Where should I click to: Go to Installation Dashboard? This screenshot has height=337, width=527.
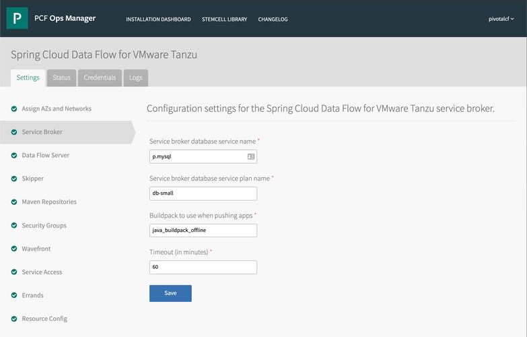tap(158, 20)
